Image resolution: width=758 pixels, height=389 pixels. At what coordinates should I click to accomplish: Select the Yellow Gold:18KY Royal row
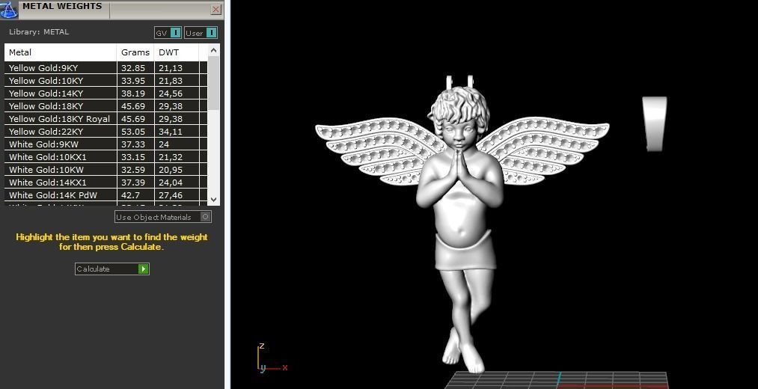[106, 118]
